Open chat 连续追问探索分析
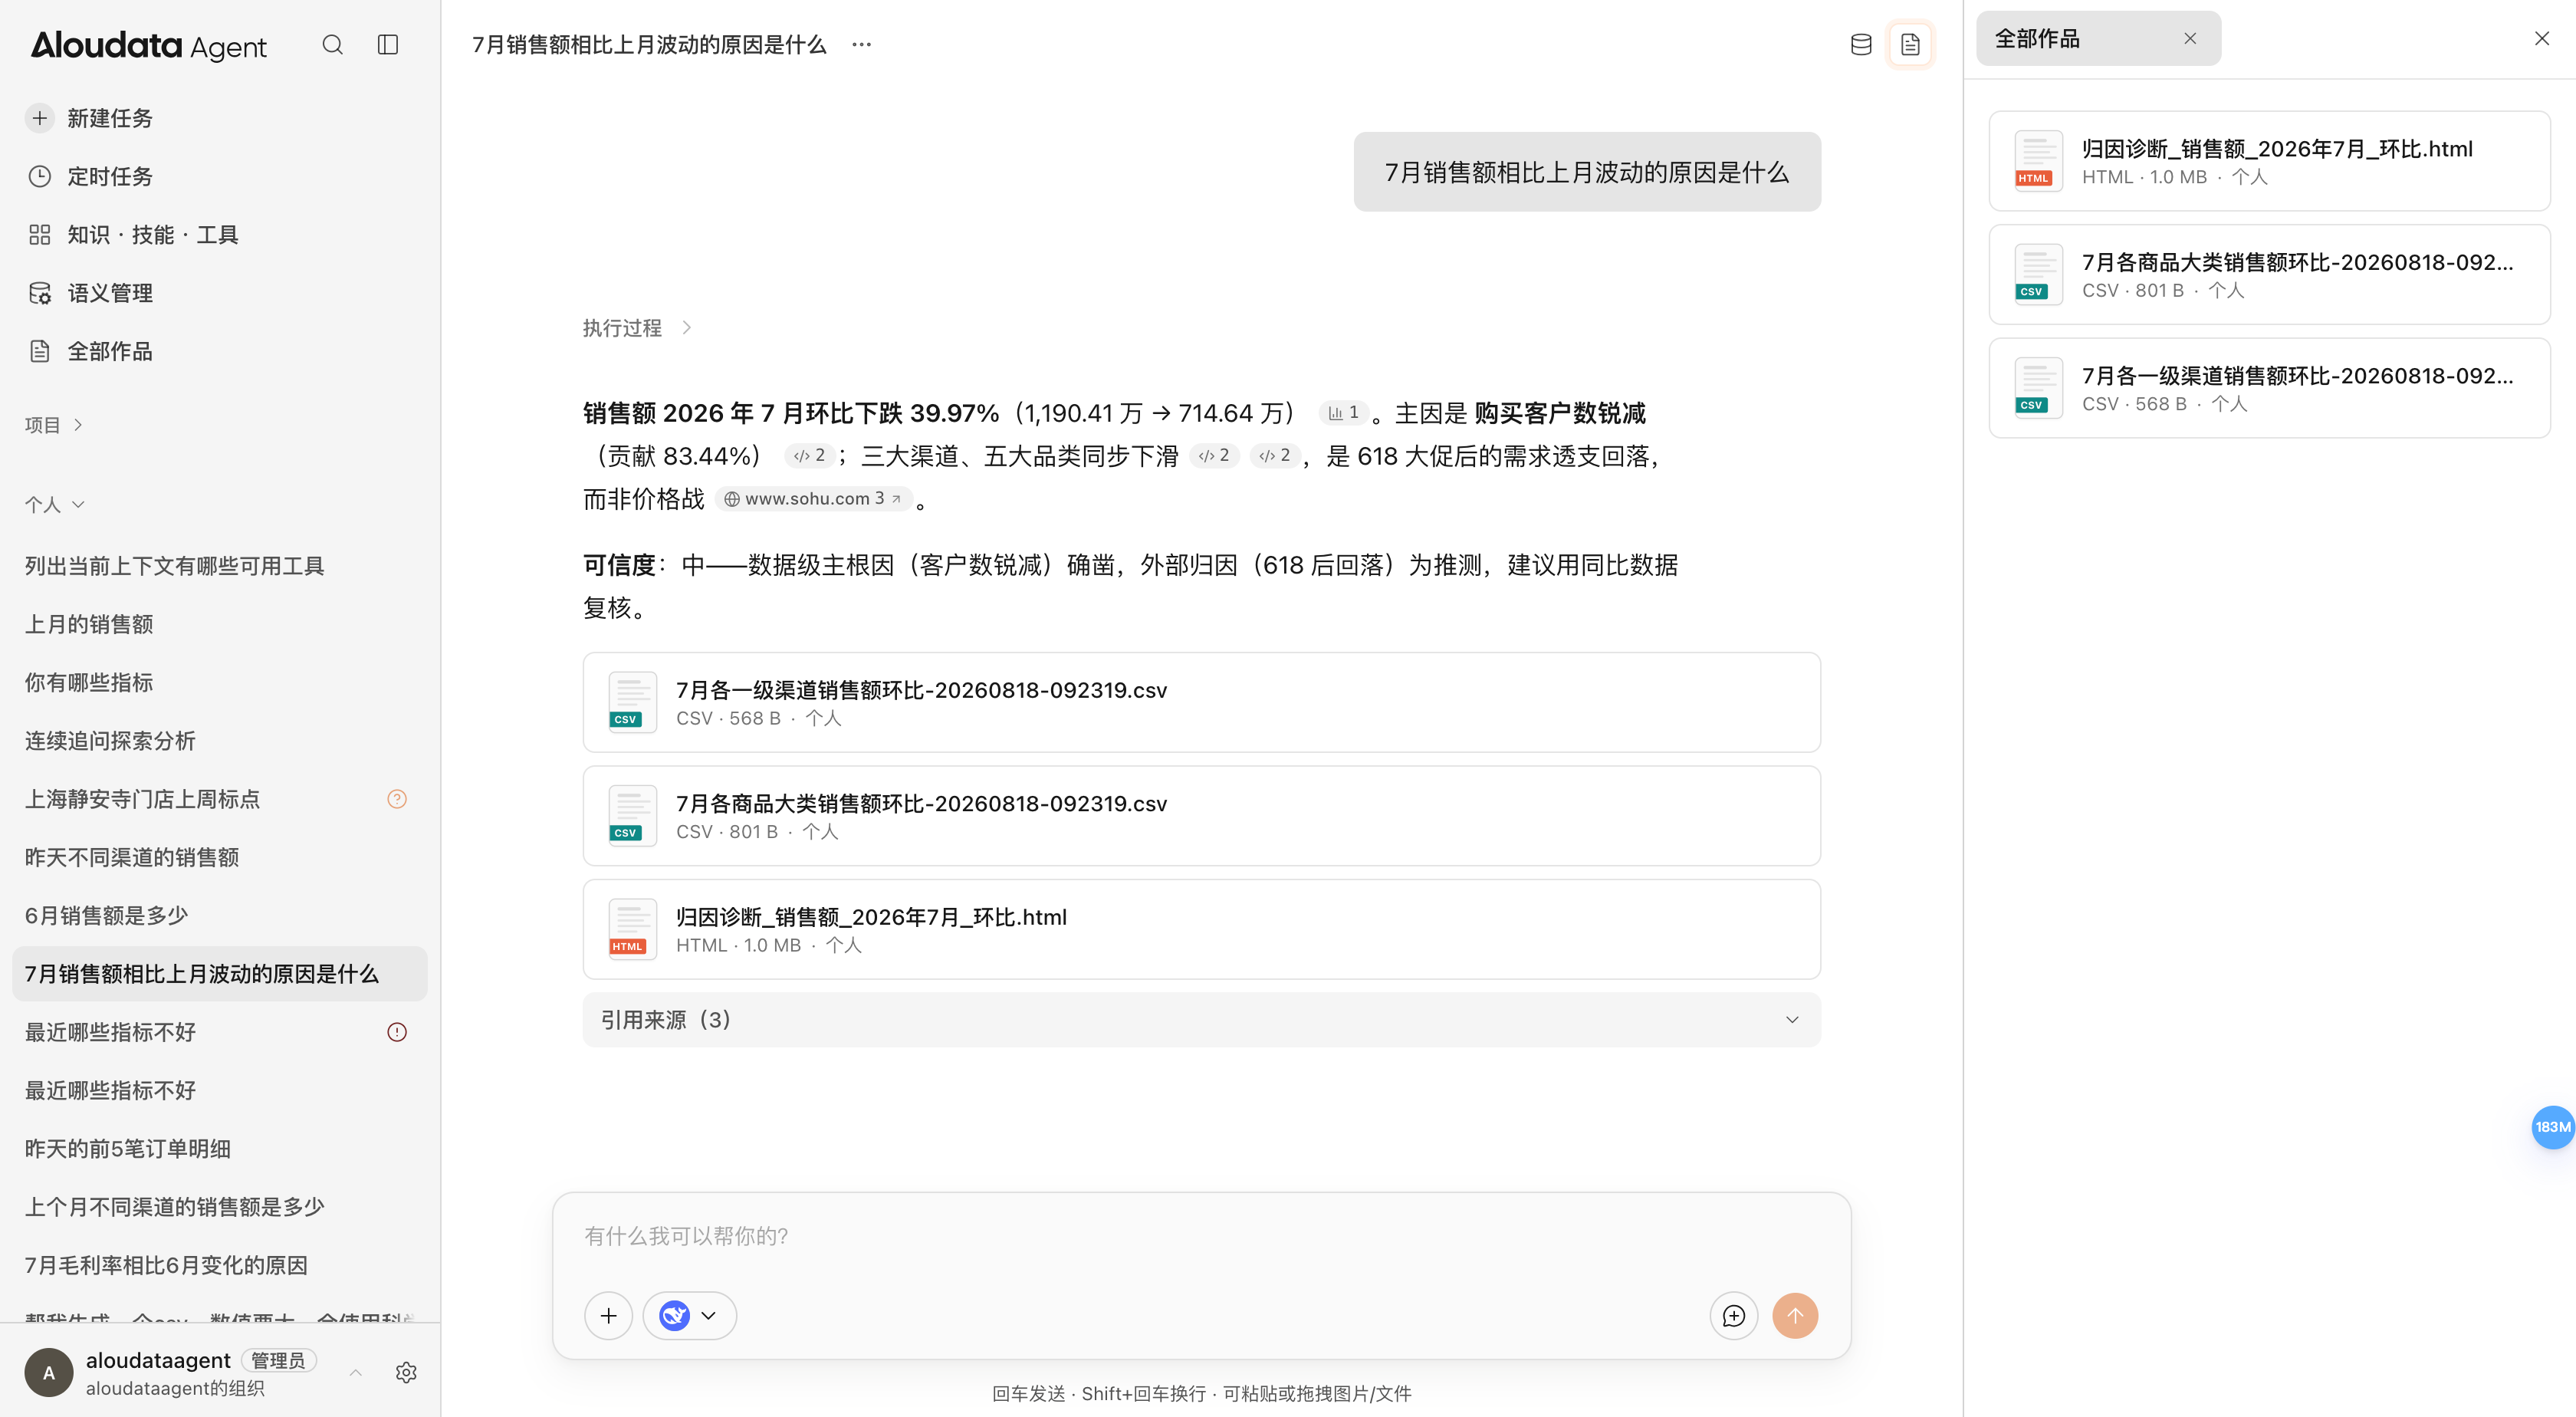This screenshot has height=1417, width=2576. 110,741
